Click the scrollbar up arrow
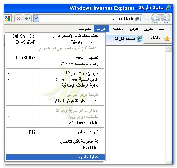 [168, 49]
